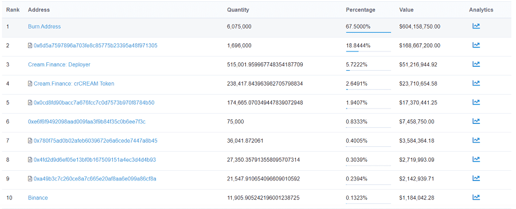This screenshot has width=516, height=209.
Task: Select percentage 0.8333%
Action: coord(357,122)
